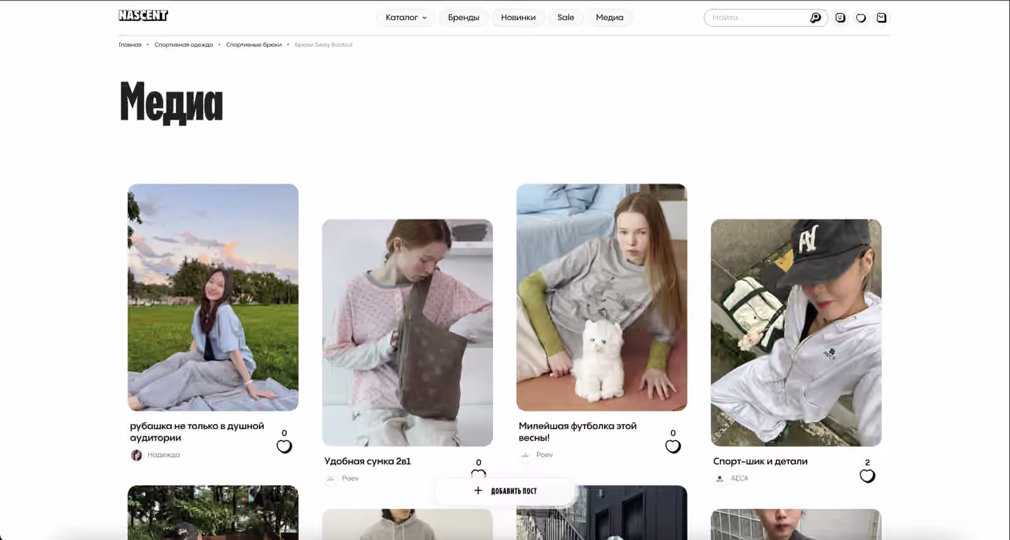This screenshot has width=1010, height=540.
Task: Open the Бренды menu item
Action: coord(463,18)
